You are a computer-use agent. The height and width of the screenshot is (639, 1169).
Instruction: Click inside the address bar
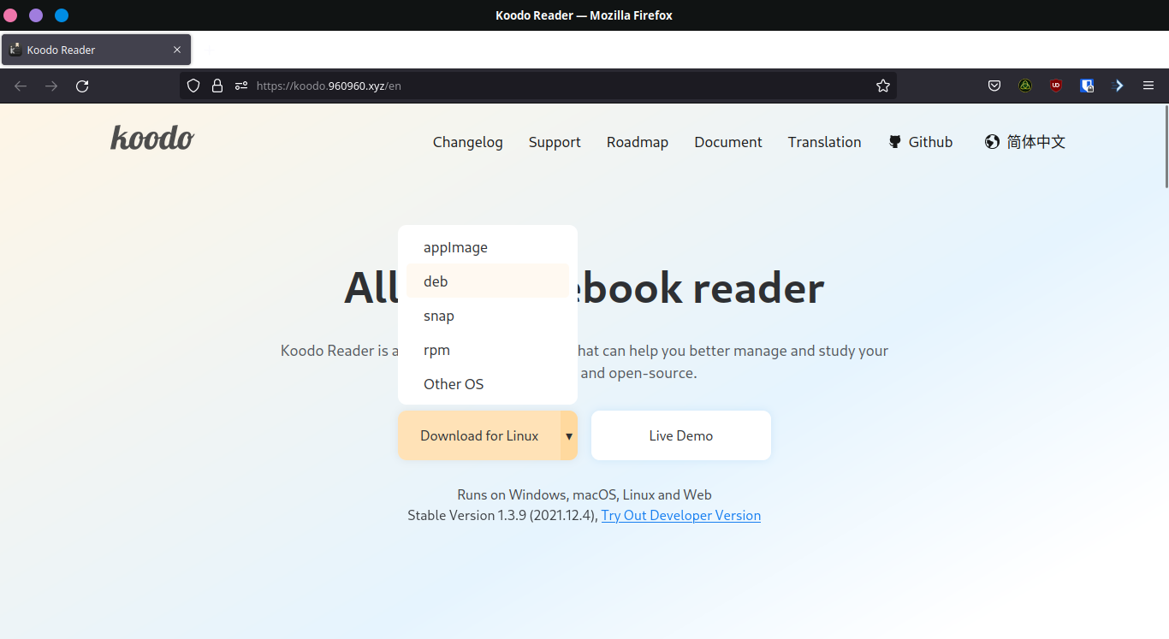pyautogui.click(x=513, y=86)
